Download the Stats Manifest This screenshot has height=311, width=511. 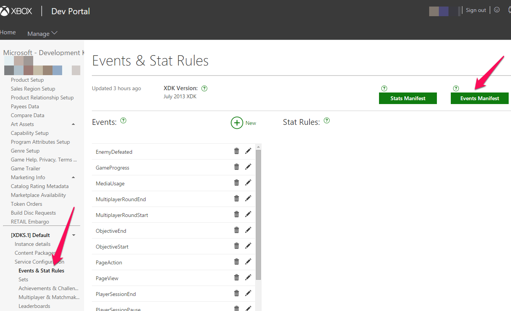pyautogui.click(x=408, y=98)
